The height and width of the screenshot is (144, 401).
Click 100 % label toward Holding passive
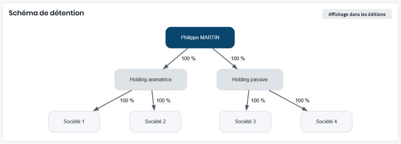pos(238,58)
